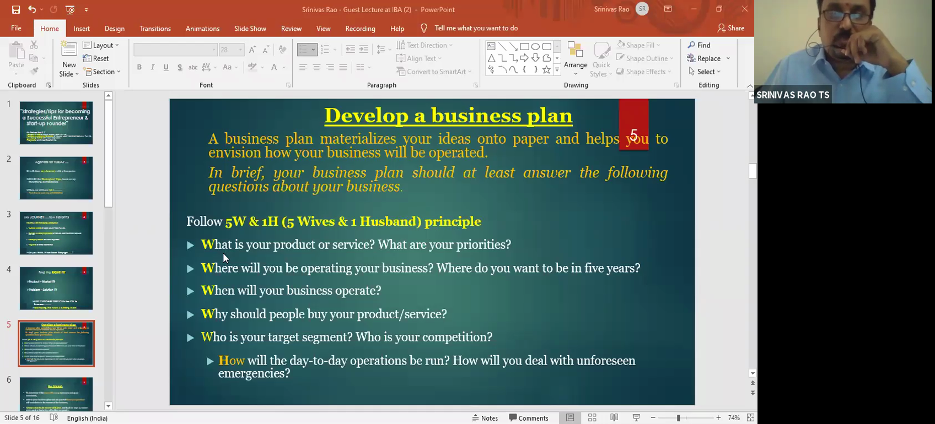935x424 pixels.
Task: Open the Section dropdown
Action: pyautogui.click(x=102, y=72)
